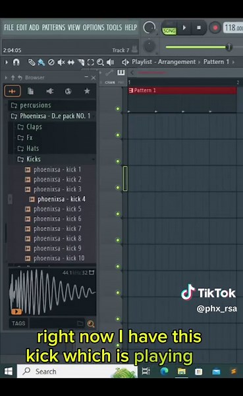Select the Delete tool

pyautogui.click(x=51, y=62)
